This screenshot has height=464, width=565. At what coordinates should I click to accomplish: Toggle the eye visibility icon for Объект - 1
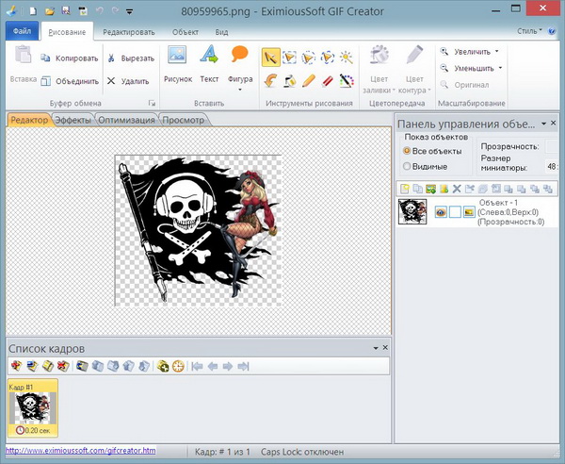pos(441,212)
